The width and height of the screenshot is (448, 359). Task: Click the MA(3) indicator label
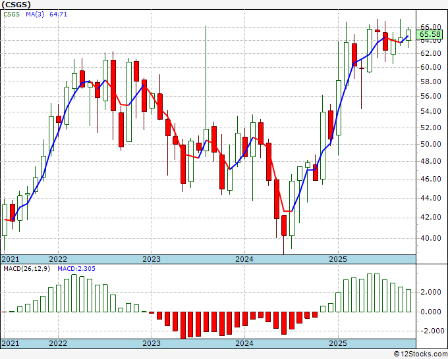pos(35,14)
